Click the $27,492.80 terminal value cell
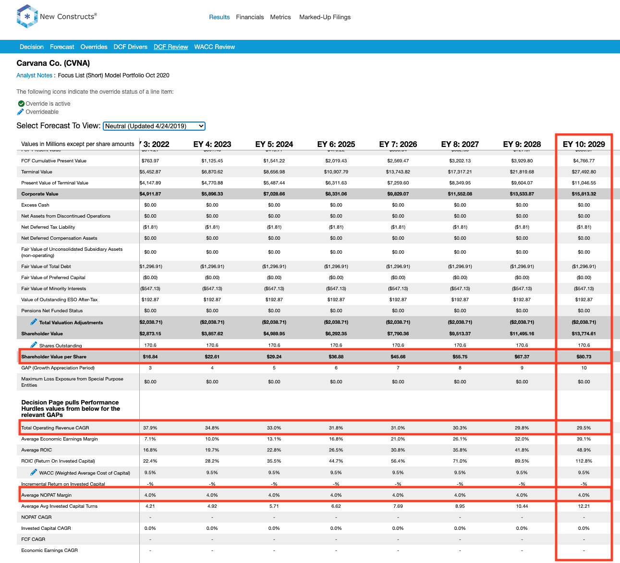The image size is (620, 563). 584,172
